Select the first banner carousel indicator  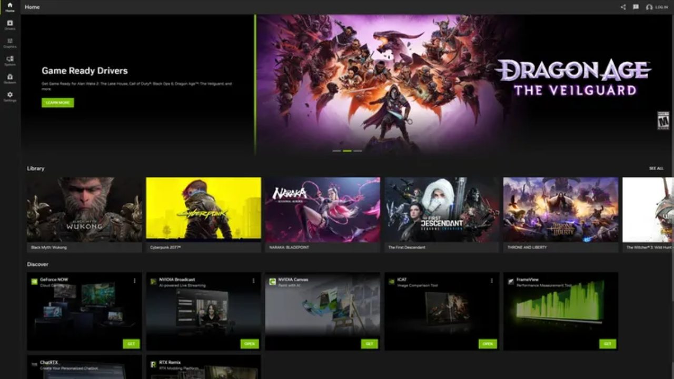click(x=336, y=151)
